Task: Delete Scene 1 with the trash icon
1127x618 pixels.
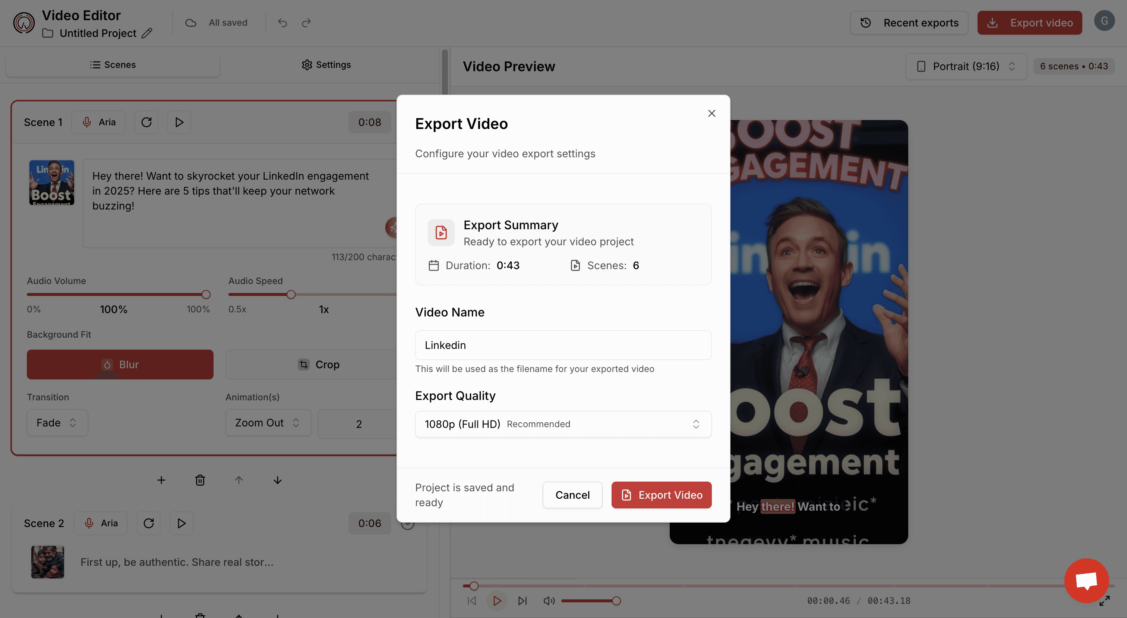Action: click(200, 480)
